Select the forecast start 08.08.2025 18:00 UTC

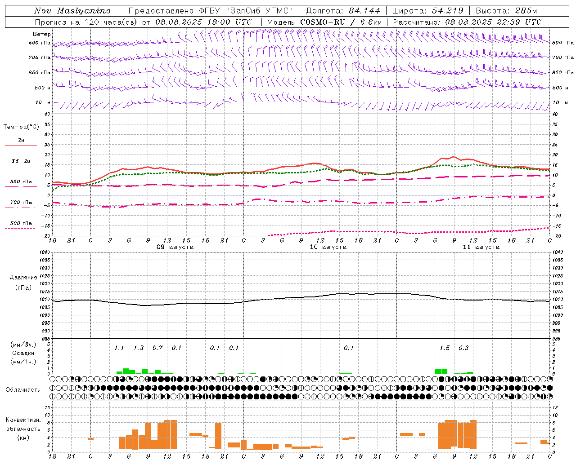click(203, 22)
